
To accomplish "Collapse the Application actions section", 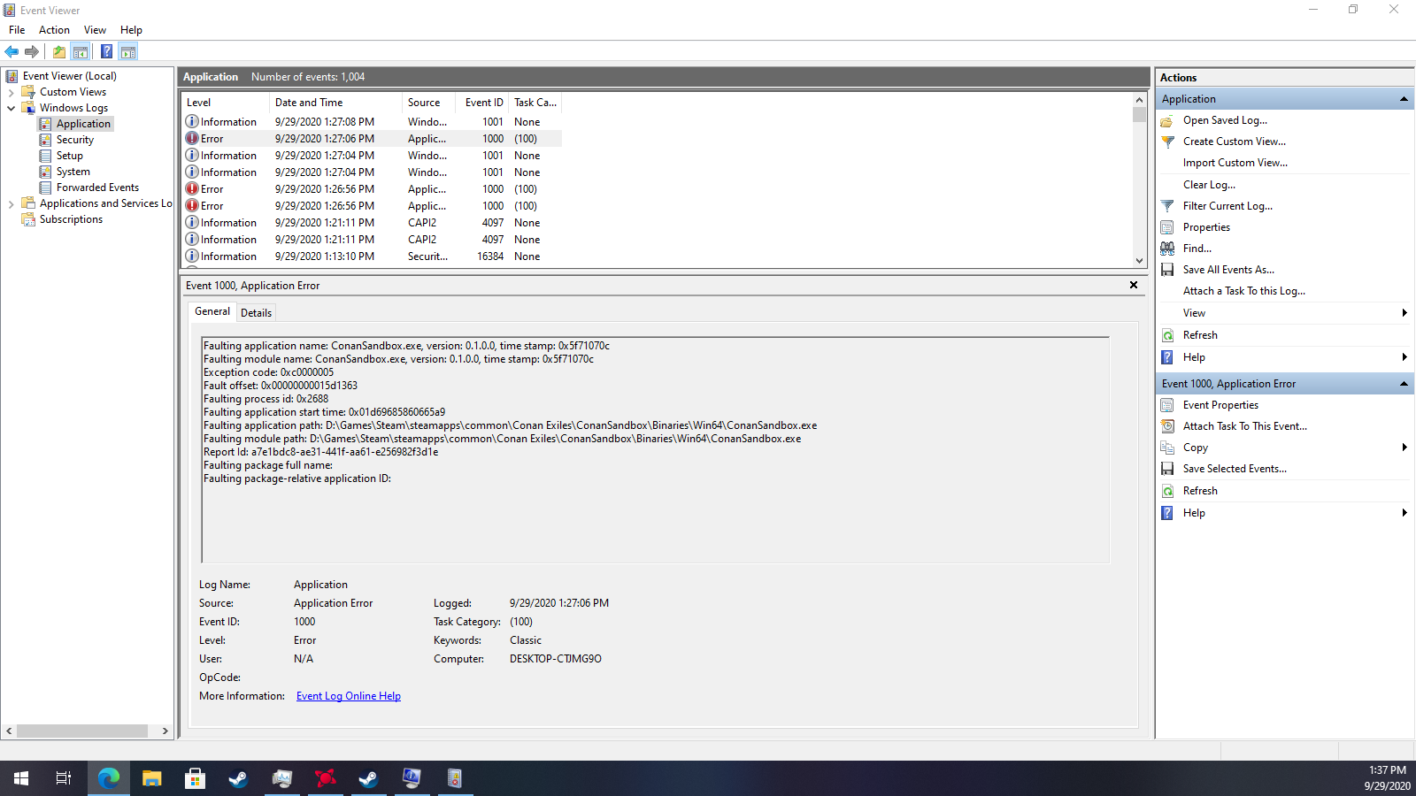I will [x=1404, y=99].
